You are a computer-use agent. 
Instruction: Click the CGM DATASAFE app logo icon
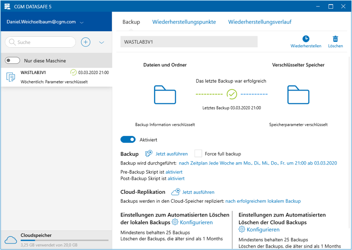7,6
